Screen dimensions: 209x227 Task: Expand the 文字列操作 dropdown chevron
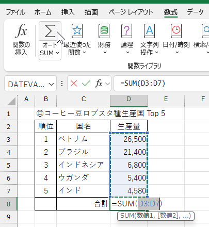click(156, 52)
